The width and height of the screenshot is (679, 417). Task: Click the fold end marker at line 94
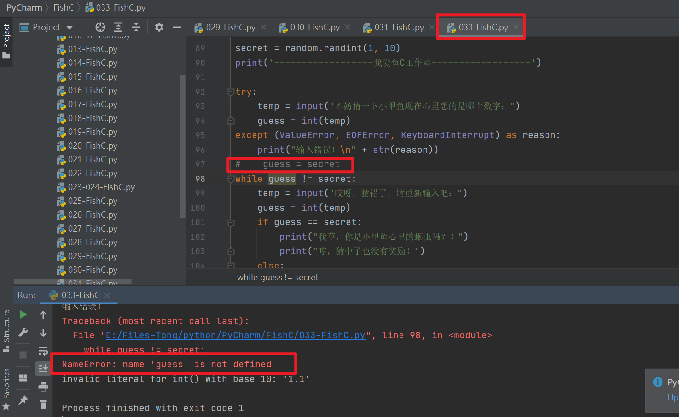coord(231,121)
